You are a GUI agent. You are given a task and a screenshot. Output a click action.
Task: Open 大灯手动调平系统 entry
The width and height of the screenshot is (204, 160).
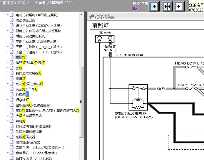pyautogui.click(x=29, y=116)
